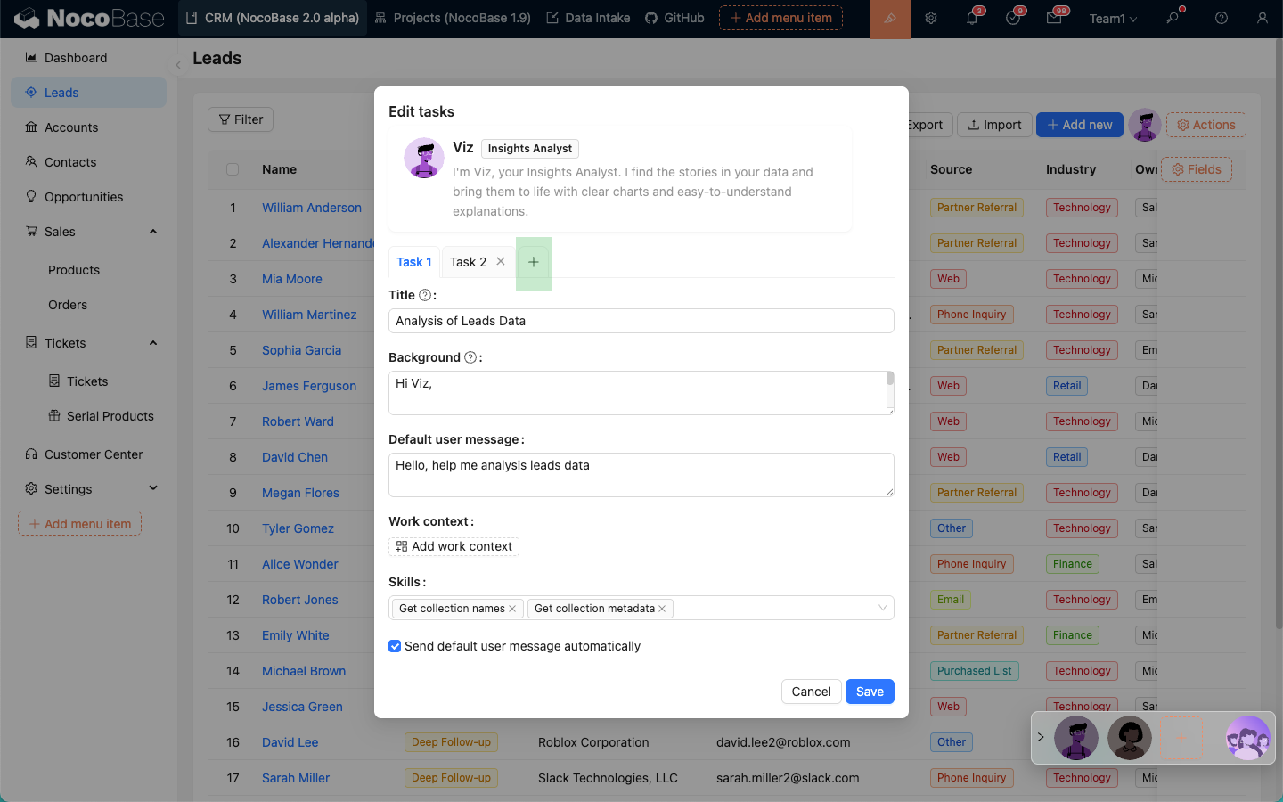Click the help icon next to Background
Screen dimensions: 1283x802
(x=470, y=357)
